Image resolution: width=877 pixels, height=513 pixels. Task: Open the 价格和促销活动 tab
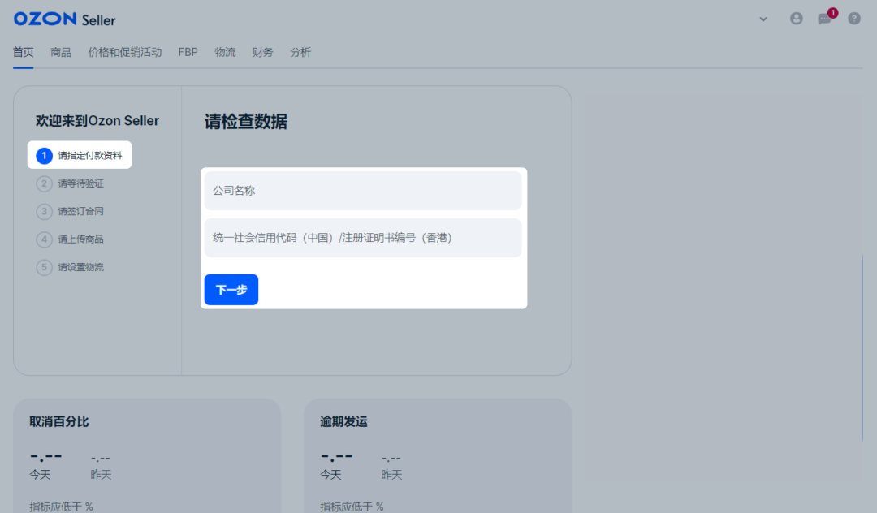click(125, 52)
